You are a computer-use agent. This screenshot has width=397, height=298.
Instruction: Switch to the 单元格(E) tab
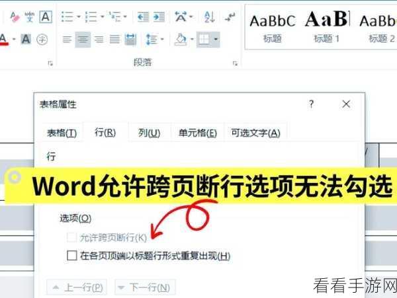[198, 133]
